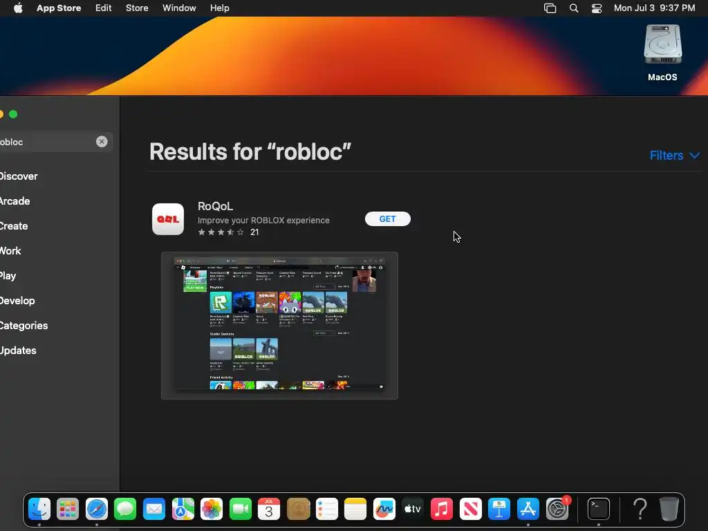Open System Settings from the Dock
This screenshot has width=708, height=531.
point(558,509)
